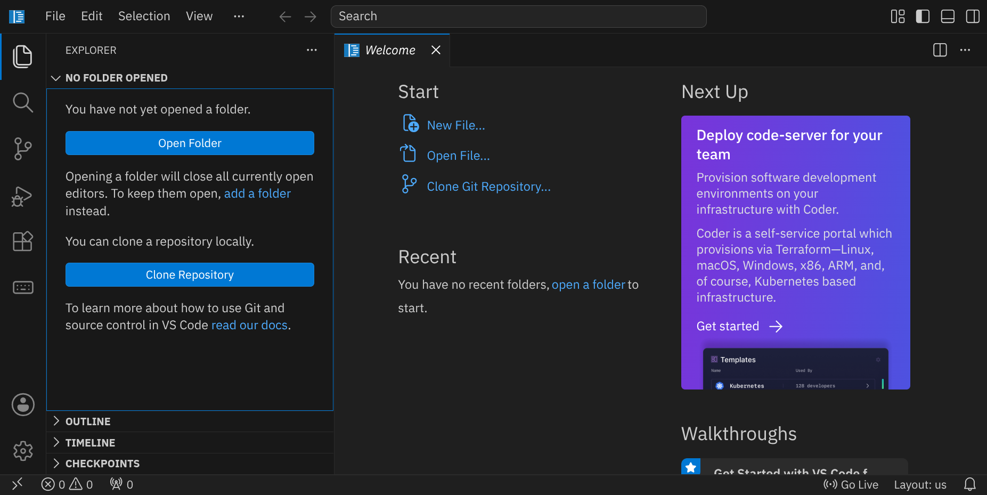Follow the 'open a folder' link under Recent
Screen dimensions: 987x495
pyautogui.click(x=588, y=285)
